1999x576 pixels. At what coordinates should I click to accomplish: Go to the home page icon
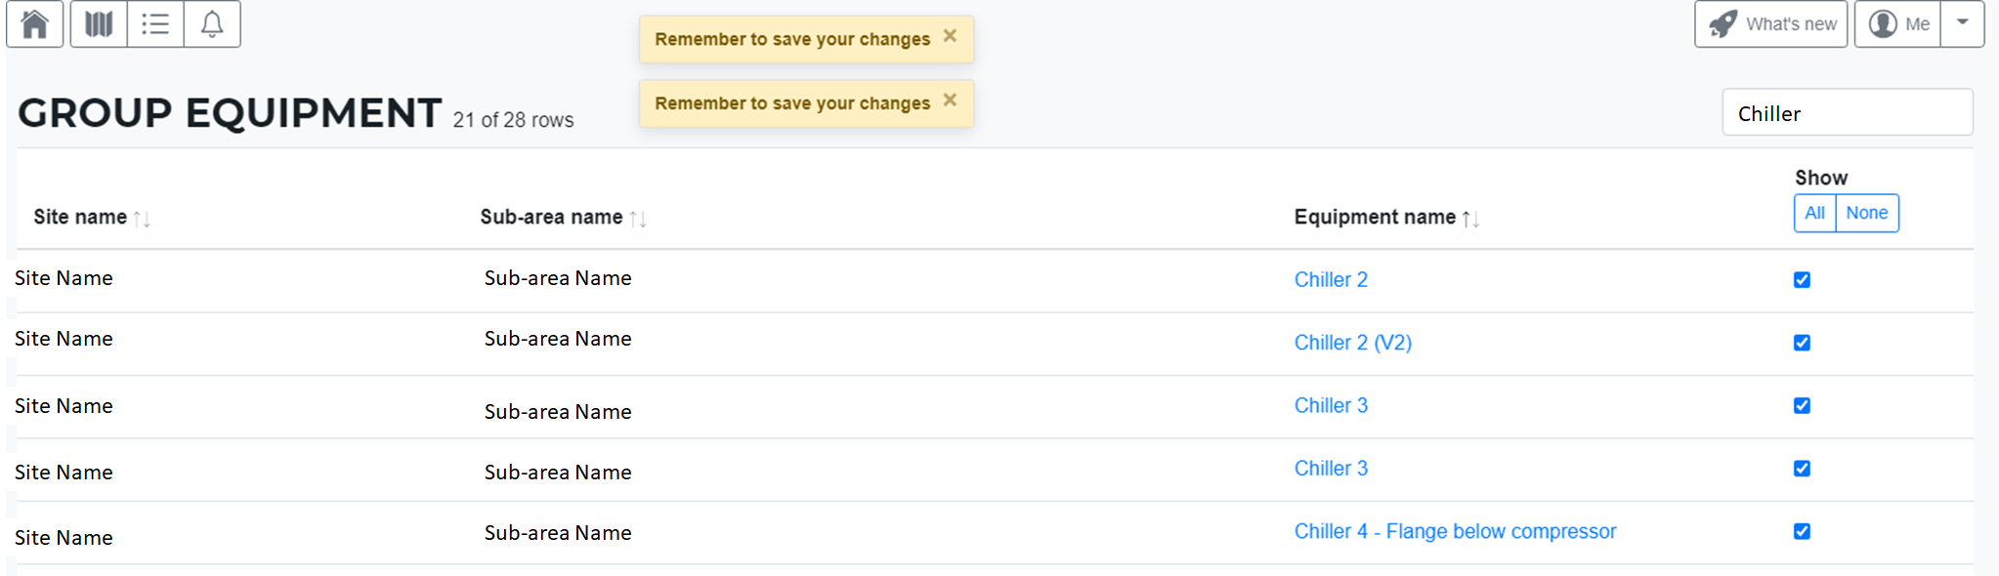coord(35,23)
